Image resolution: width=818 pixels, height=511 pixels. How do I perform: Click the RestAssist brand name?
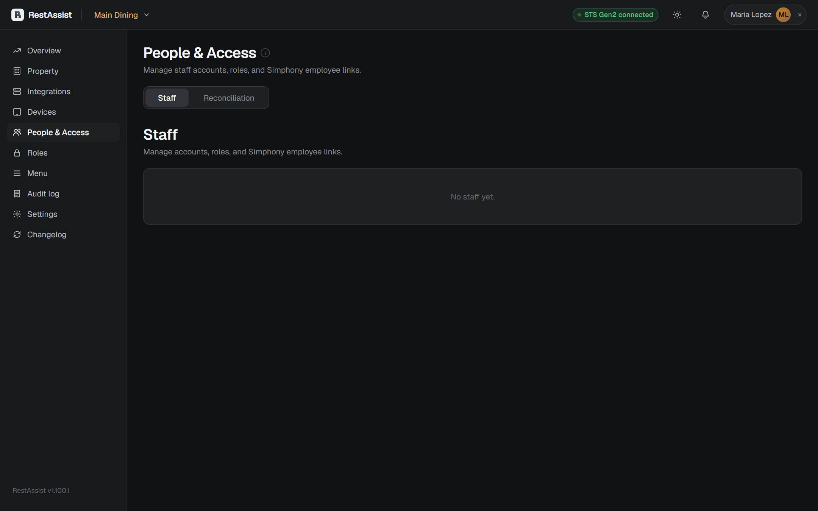pyautogui.click(x=50, y=15)
